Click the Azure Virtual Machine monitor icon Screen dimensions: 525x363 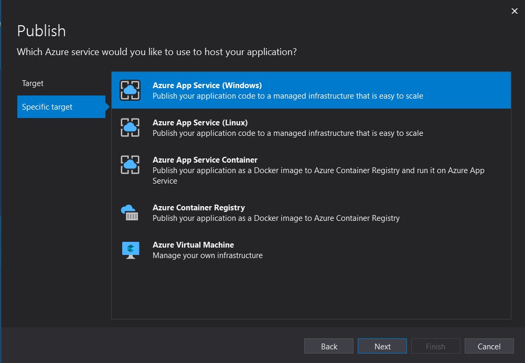pos(131,250)
